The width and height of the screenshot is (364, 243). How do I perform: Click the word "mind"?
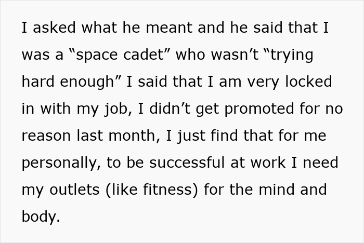click(x=275, y=190)
